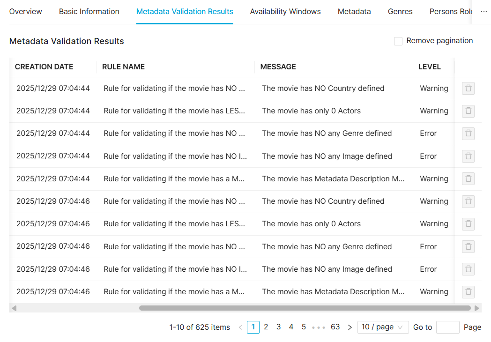Jump to page 63 in pagination
The width and height of the screenshot is (491, 342).
click(x=335, y=327)
